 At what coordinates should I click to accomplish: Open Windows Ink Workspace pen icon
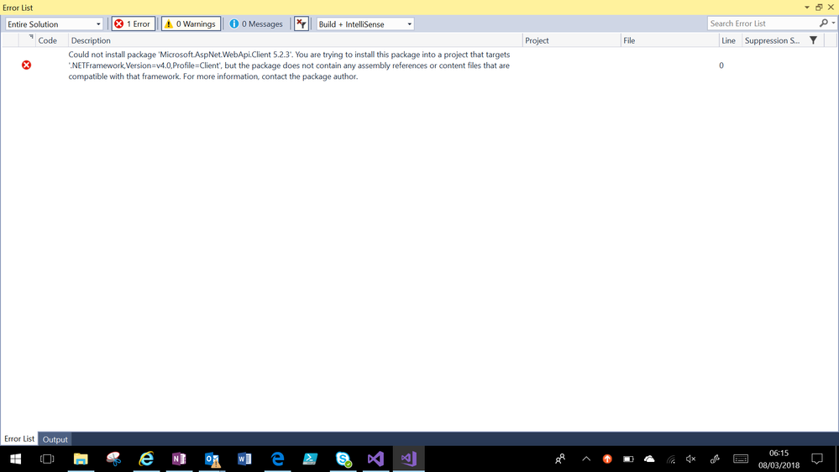click(715, 459)
